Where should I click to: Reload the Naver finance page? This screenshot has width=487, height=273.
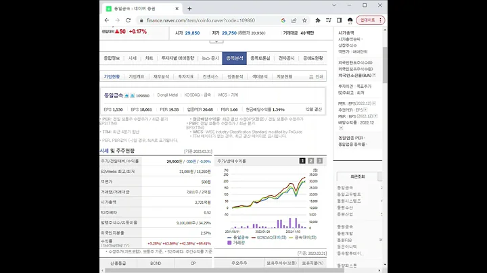pos(128,20)
